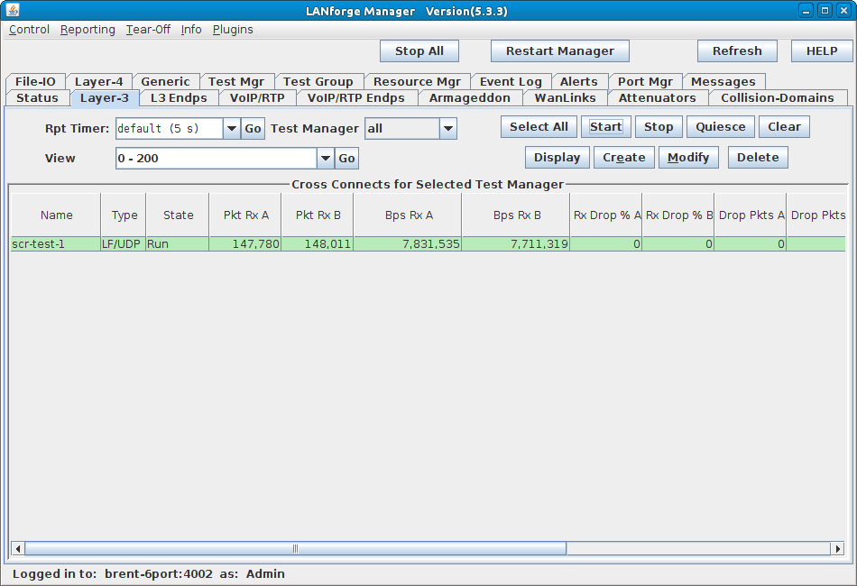Screen dimensions: 857x586
Task: Switch to the L3 Endps tab
Action: 179,97
